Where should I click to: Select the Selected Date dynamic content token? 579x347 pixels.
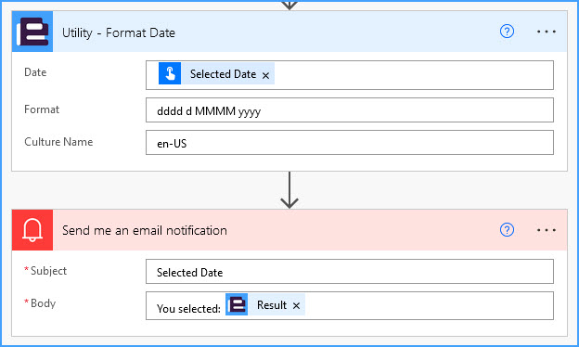tap(216, 73)
